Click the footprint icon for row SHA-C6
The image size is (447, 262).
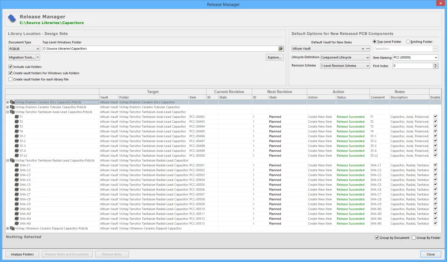pos(16,189)
